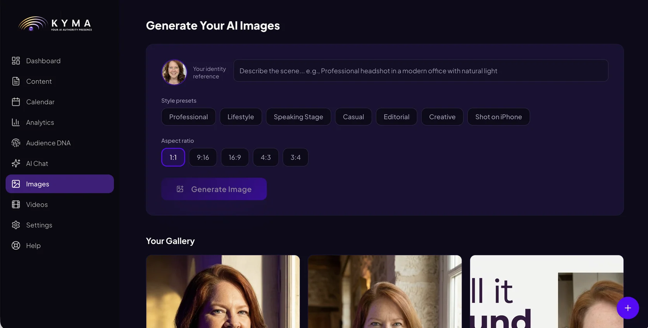
Task: Click the Videos film icon
Action: click(16, 204)
